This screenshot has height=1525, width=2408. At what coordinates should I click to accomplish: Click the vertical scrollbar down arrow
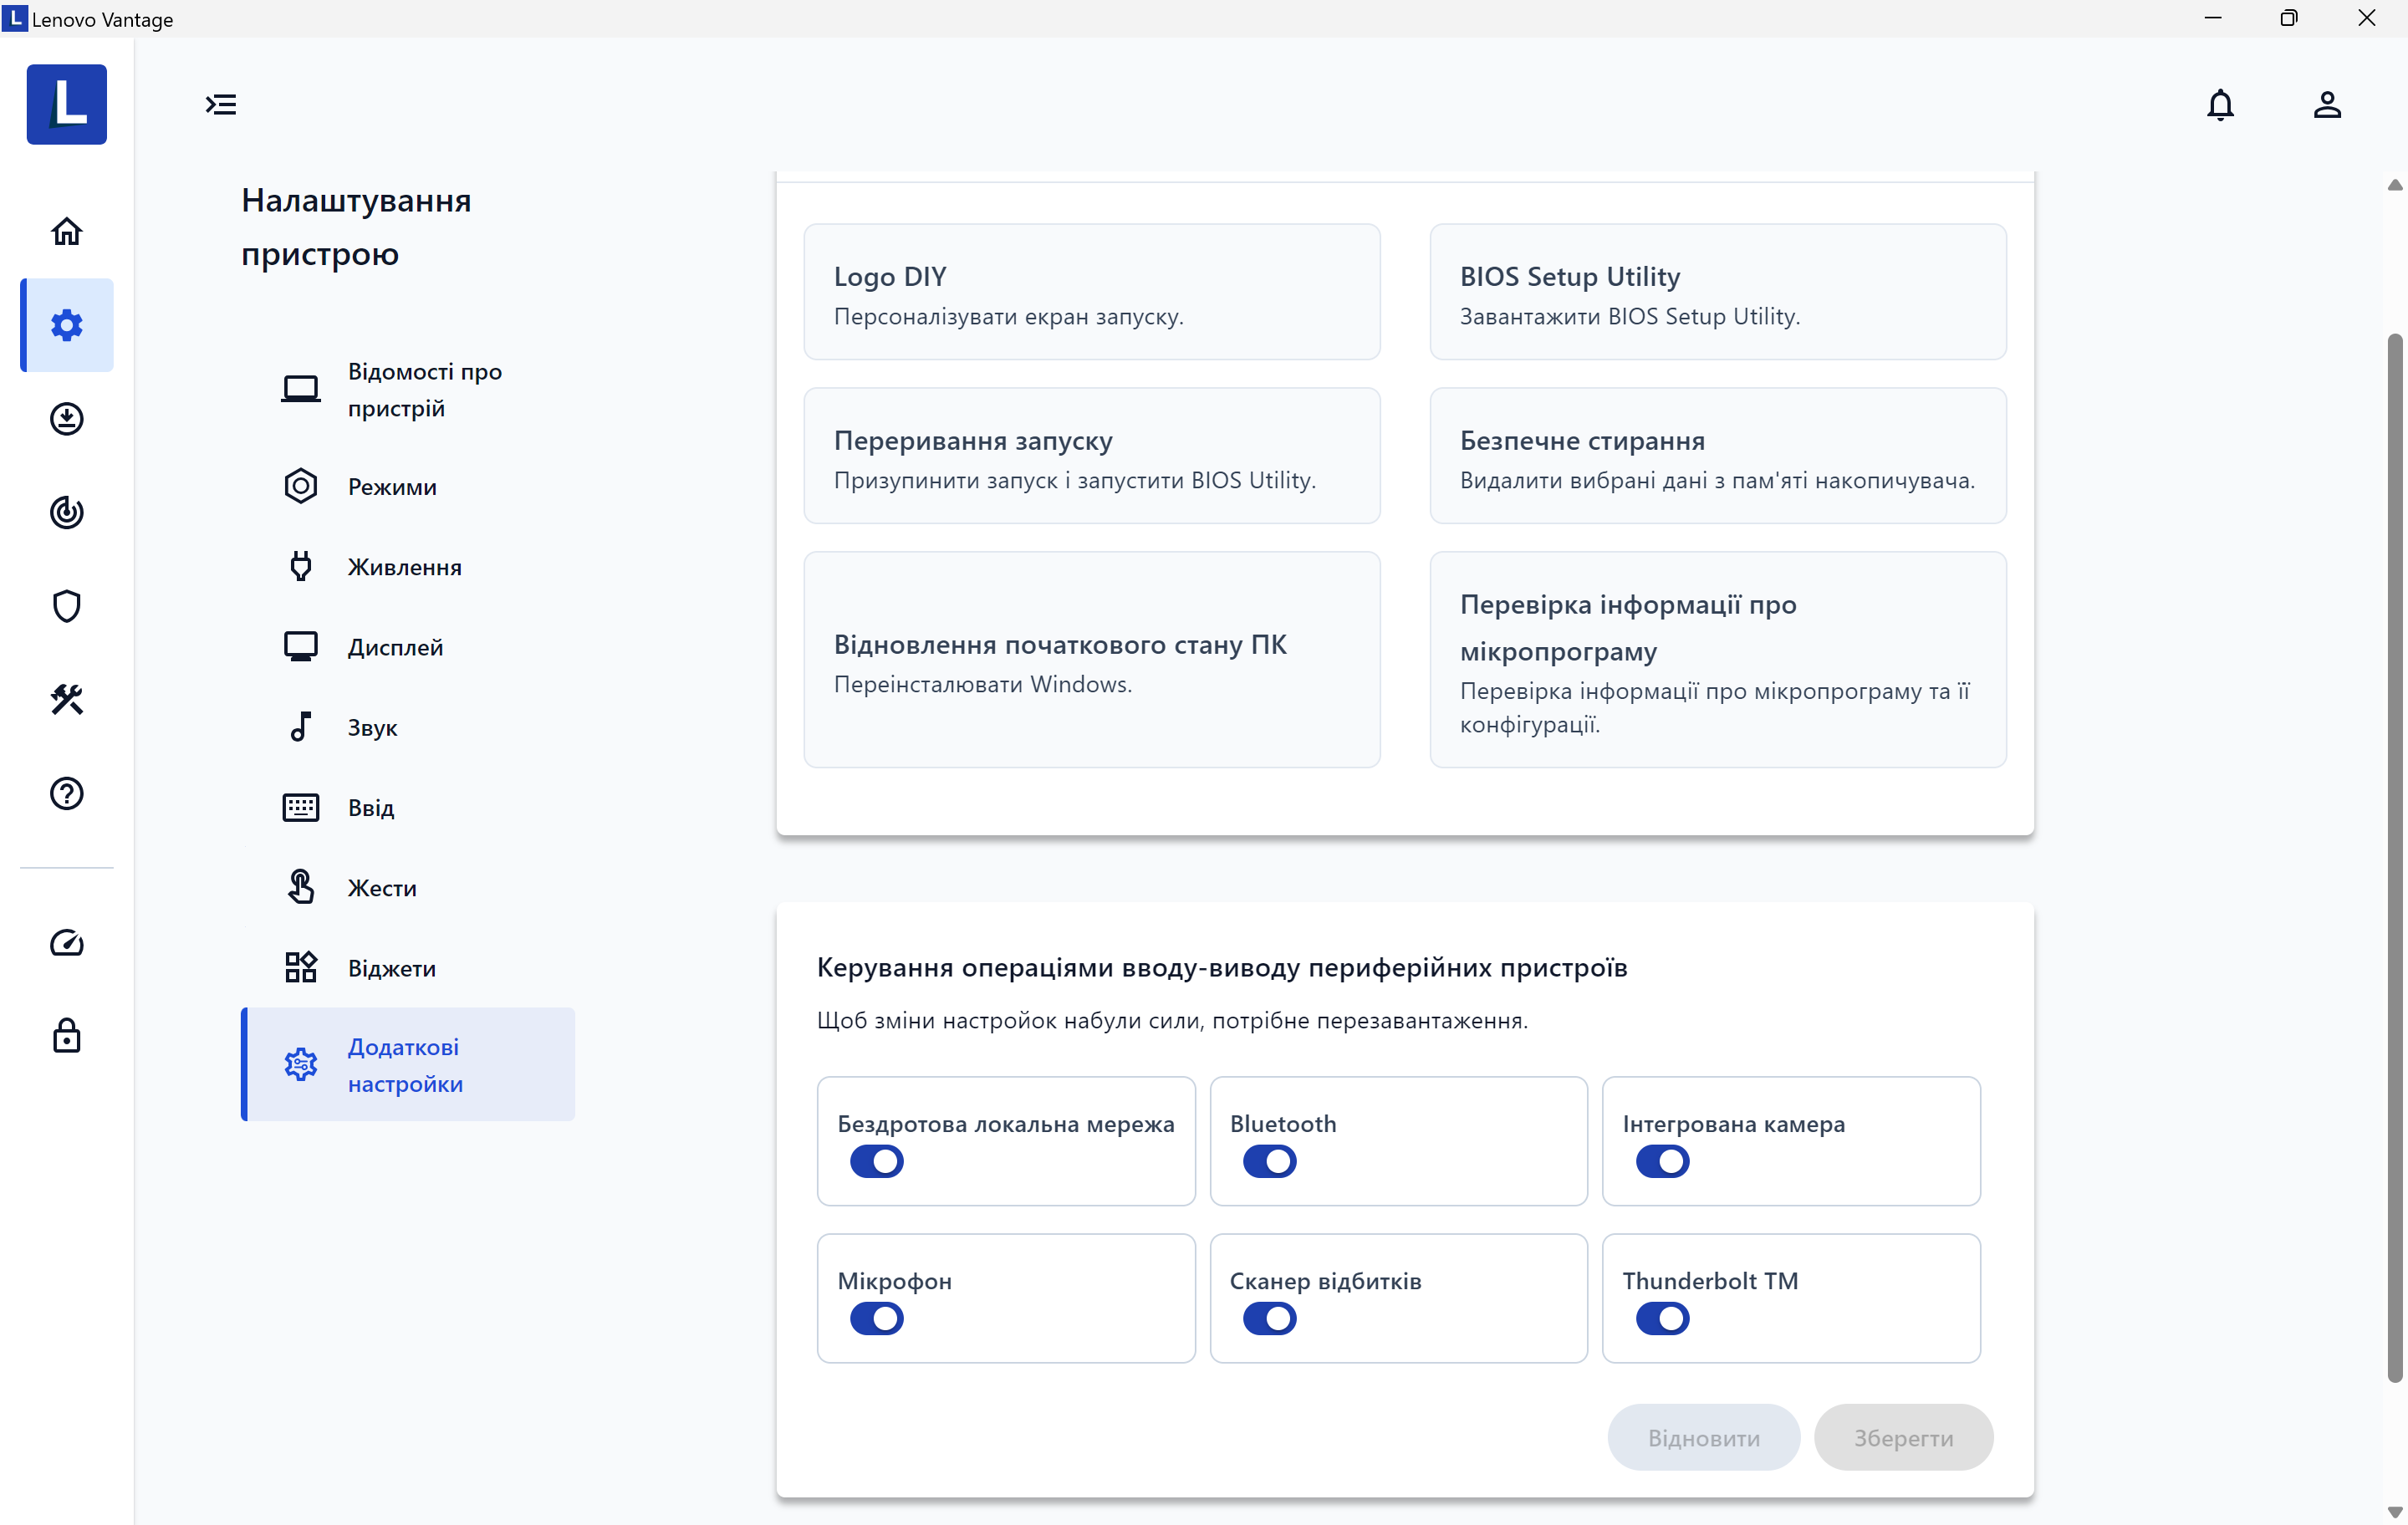2393,1511
